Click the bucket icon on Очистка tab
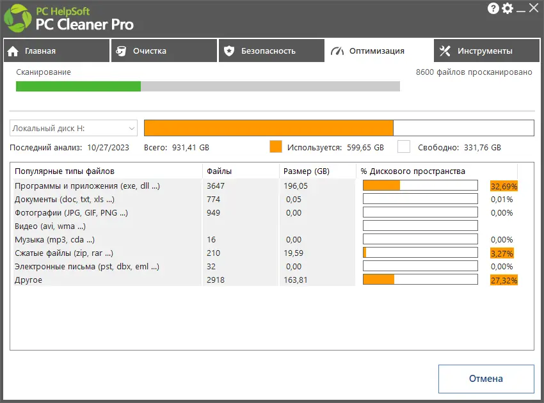The width and height of the screenshot is (544, 403). [121, 51]
